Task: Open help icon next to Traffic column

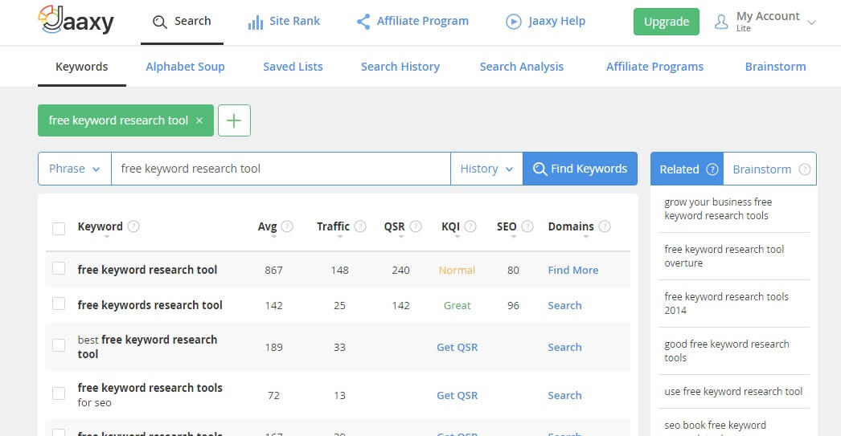Action: (360, 226)
